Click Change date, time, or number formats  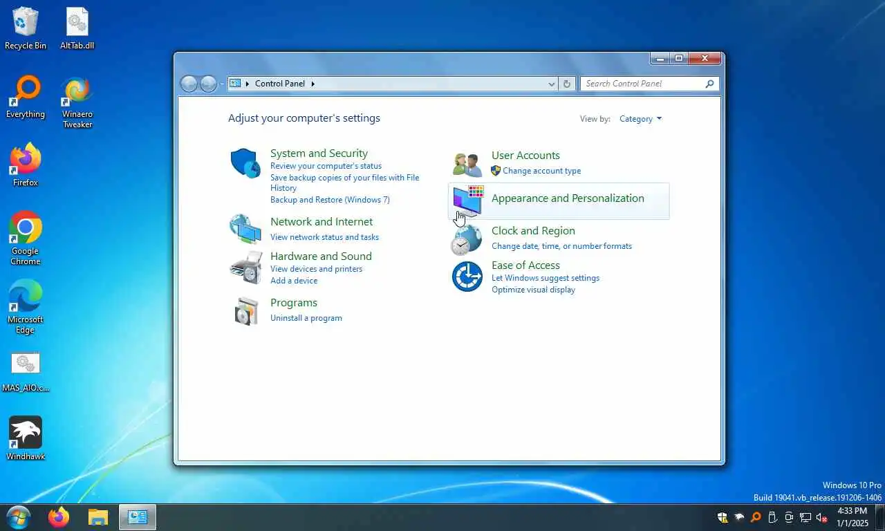coord(561,246)
